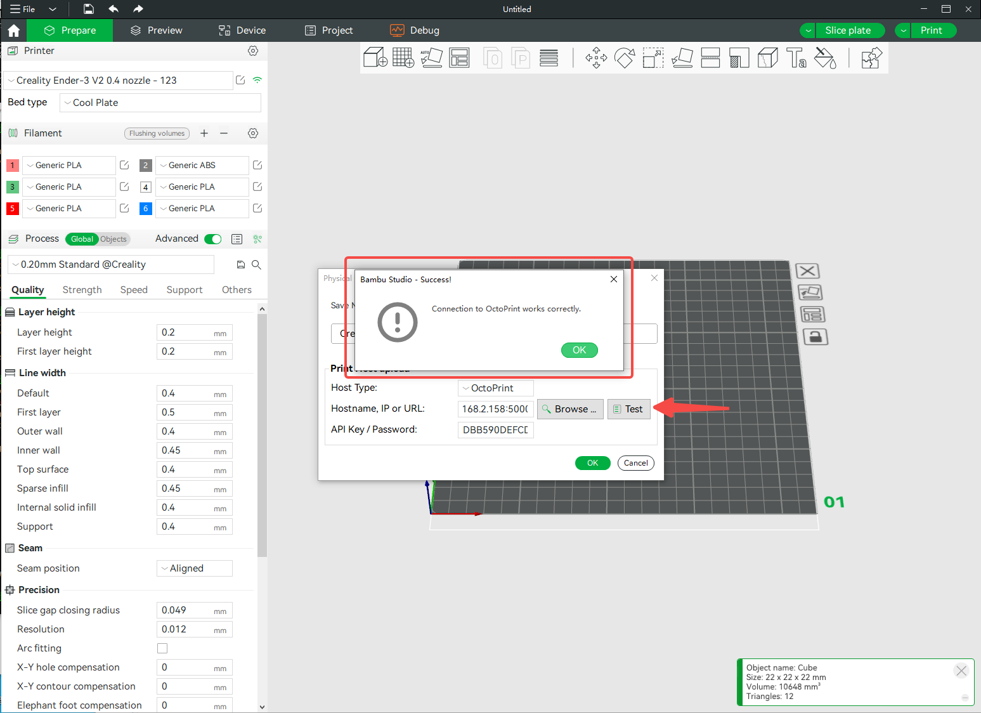Select the Text shape tool

[x=796, y=58]
